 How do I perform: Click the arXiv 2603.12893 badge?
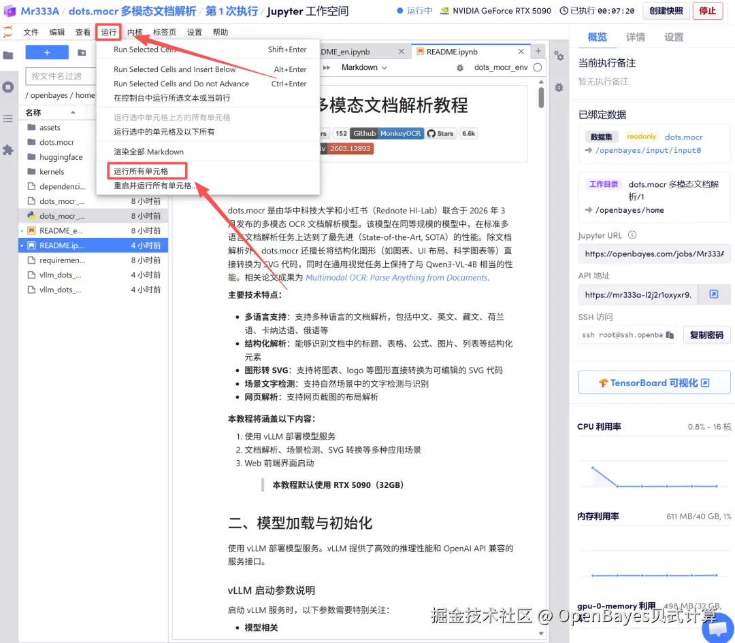coord(346,148)
